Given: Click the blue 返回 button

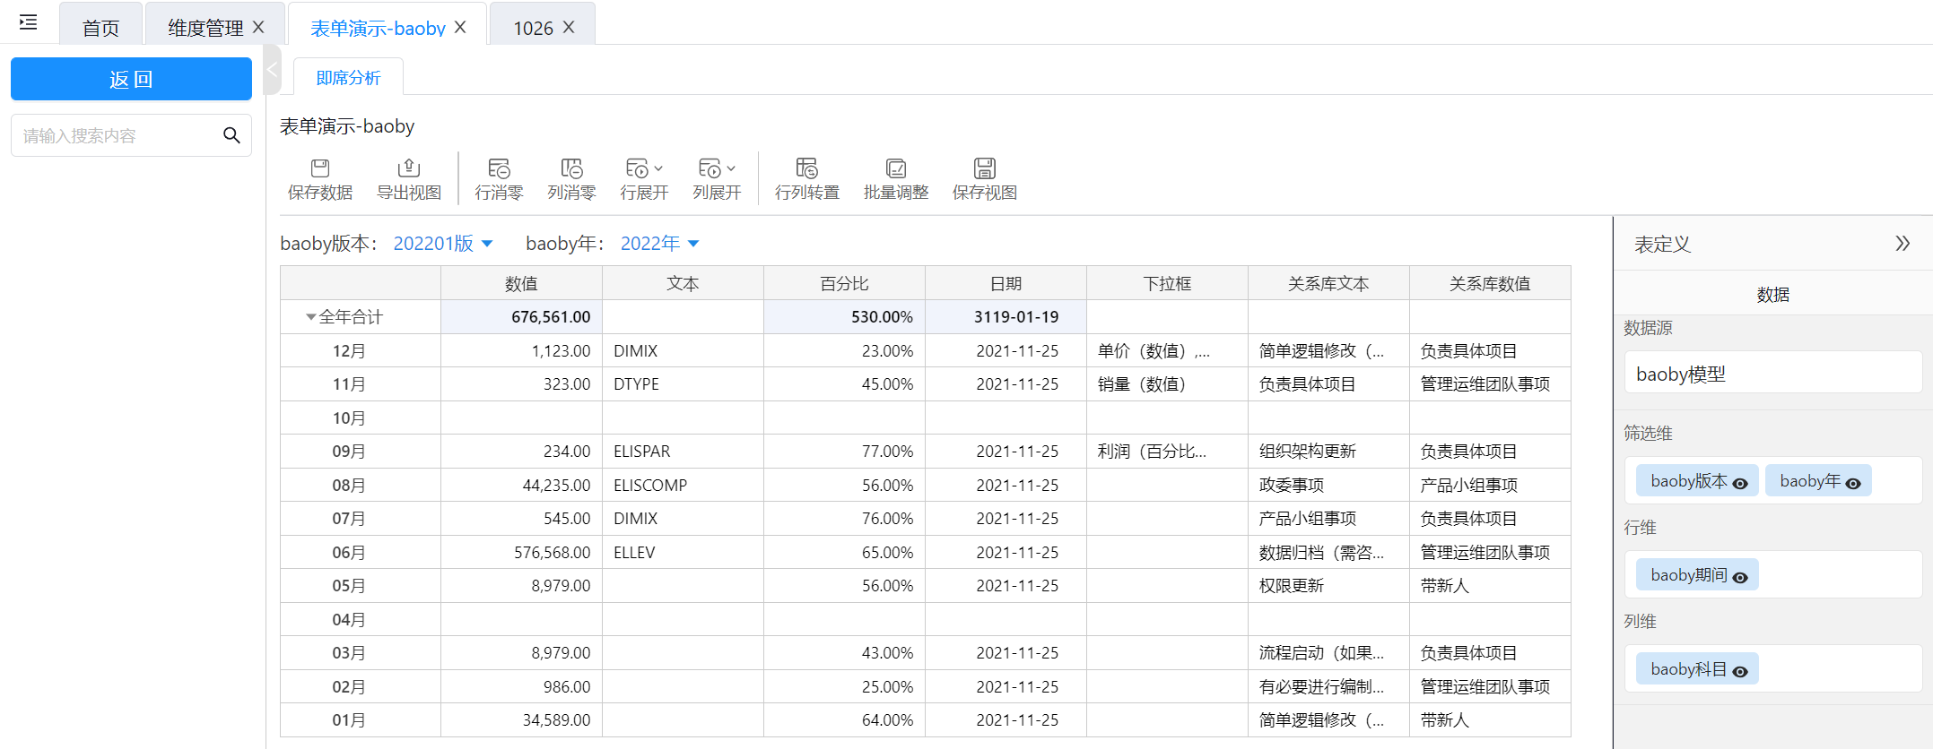Looking at the screenshot, I should pos(131,79).
